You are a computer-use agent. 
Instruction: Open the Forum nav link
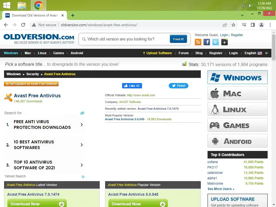click(184, 53)
